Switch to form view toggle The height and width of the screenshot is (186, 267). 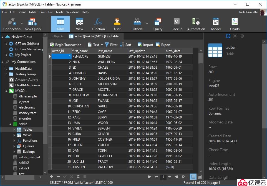[200, 177]
